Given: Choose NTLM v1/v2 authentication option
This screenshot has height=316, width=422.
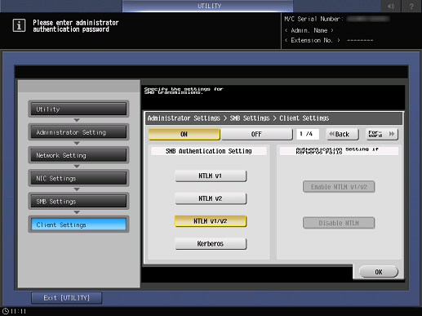Looking at the screenshot, I should pos(211,221).
